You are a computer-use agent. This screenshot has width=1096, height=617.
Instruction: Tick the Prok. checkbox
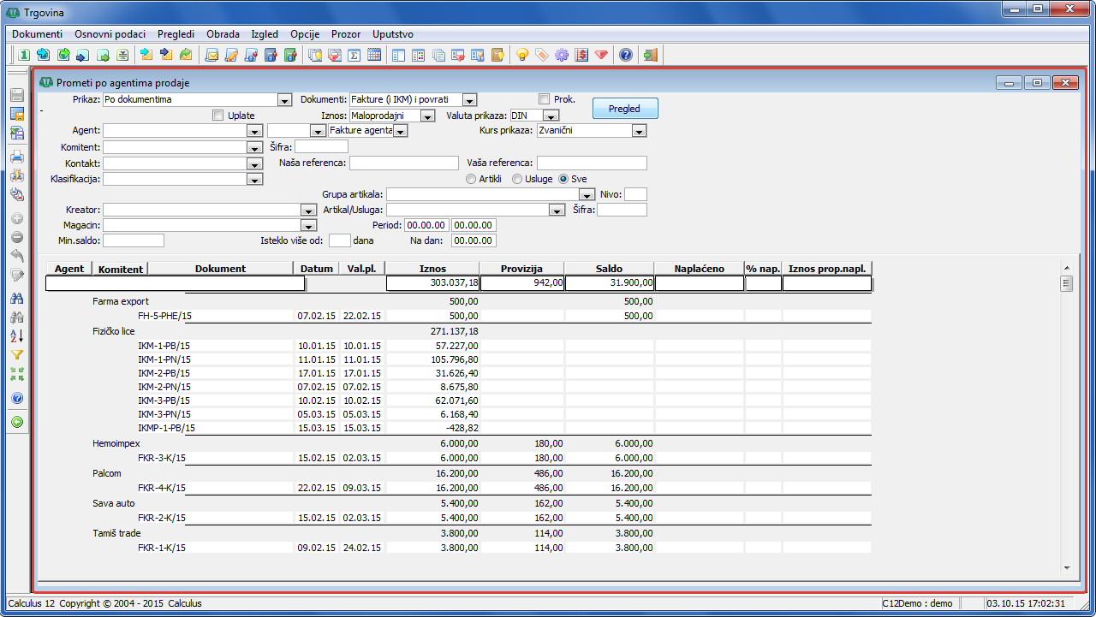point(544,99)
